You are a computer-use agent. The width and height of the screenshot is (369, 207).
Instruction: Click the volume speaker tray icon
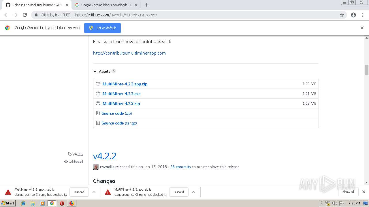(x=335, y=203)
